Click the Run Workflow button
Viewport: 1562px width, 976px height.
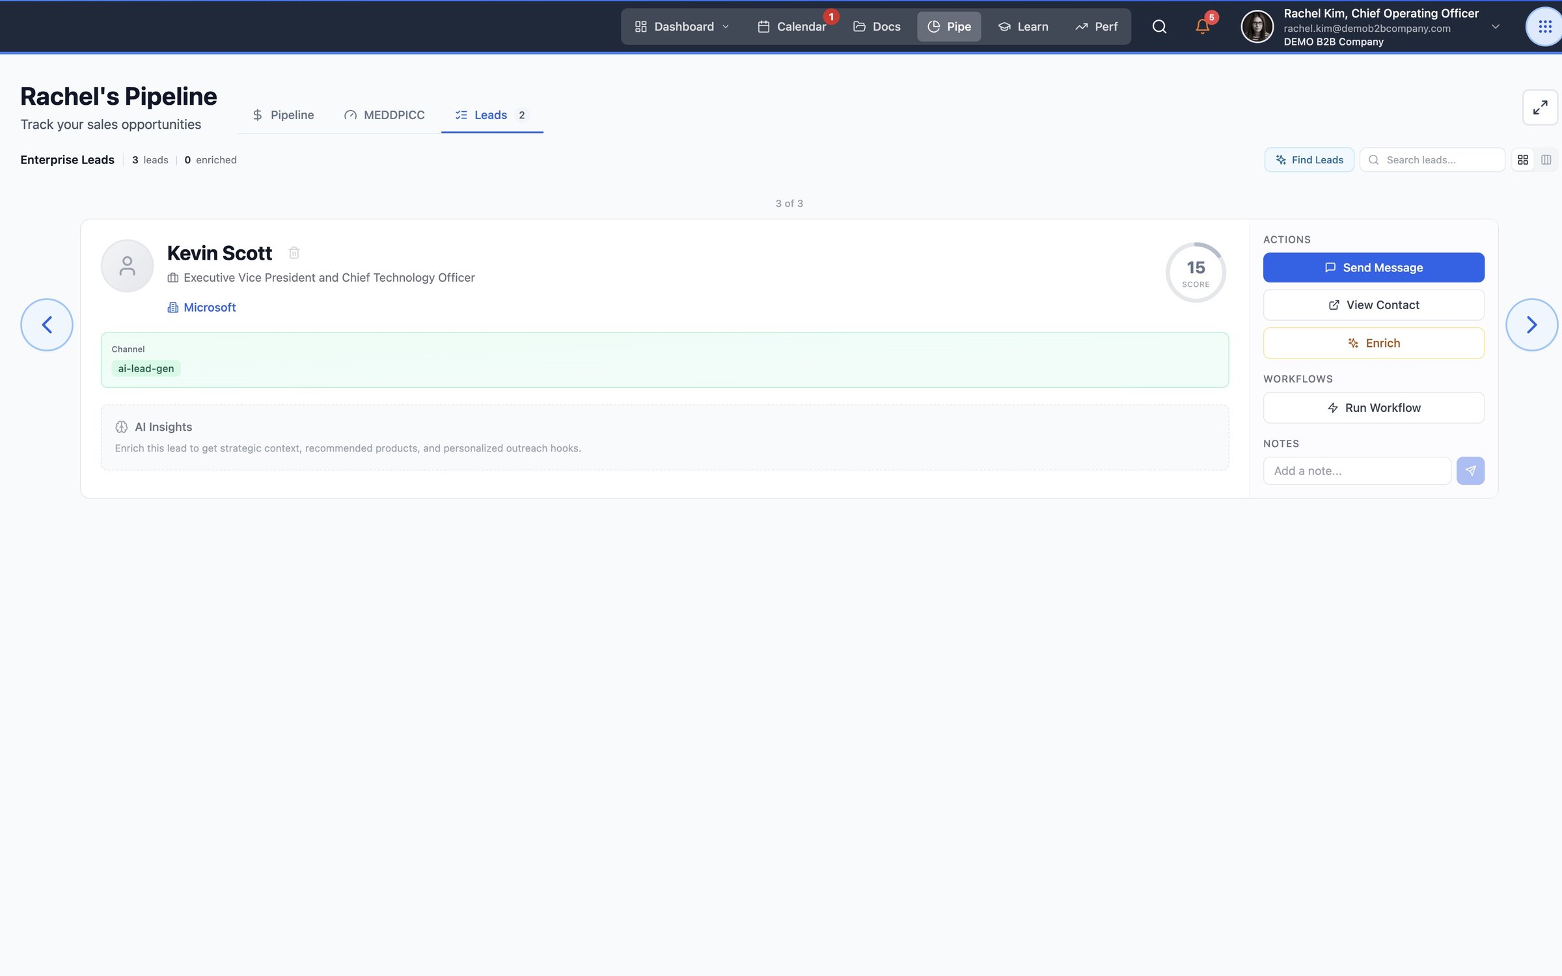click(x=1373, y=408)
